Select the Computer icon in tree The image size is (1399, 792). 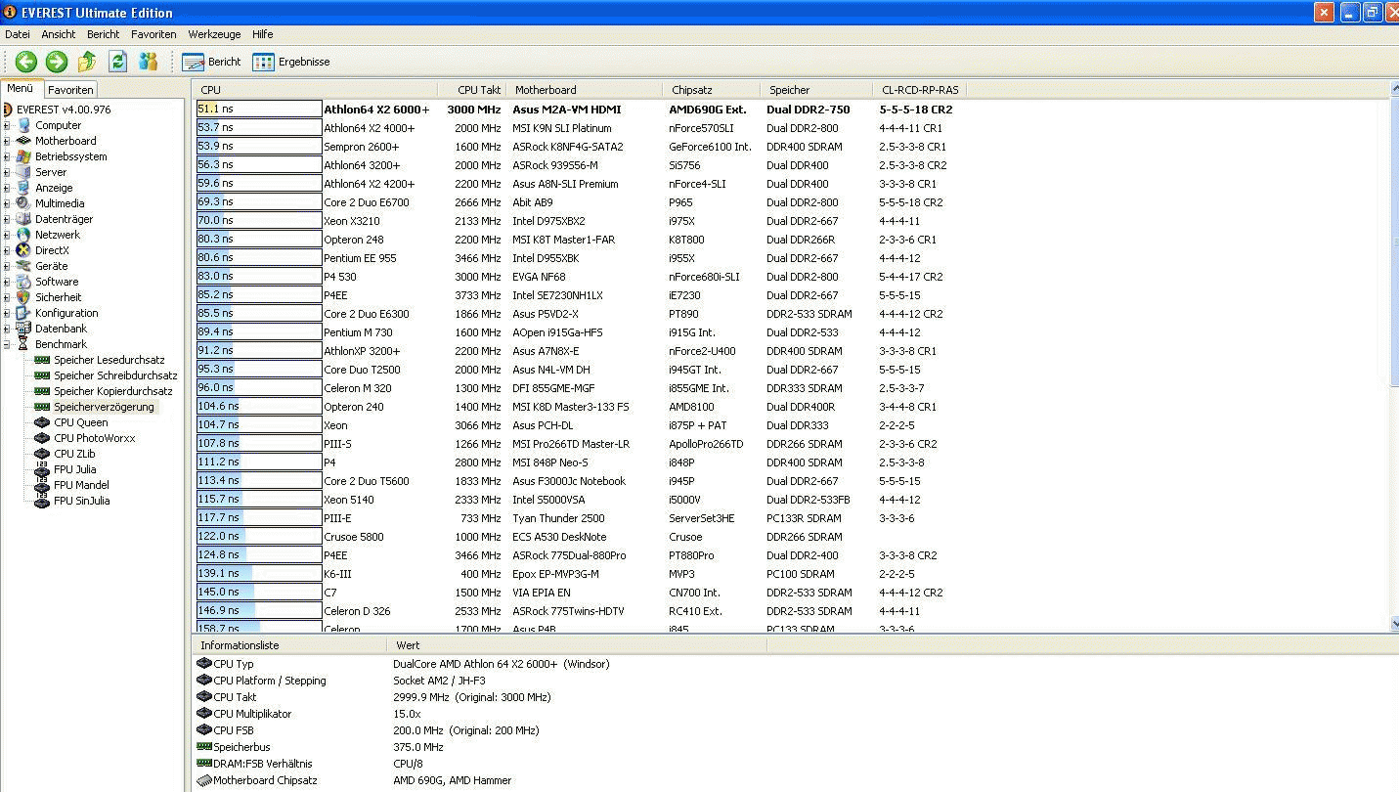tap(23, 125)
